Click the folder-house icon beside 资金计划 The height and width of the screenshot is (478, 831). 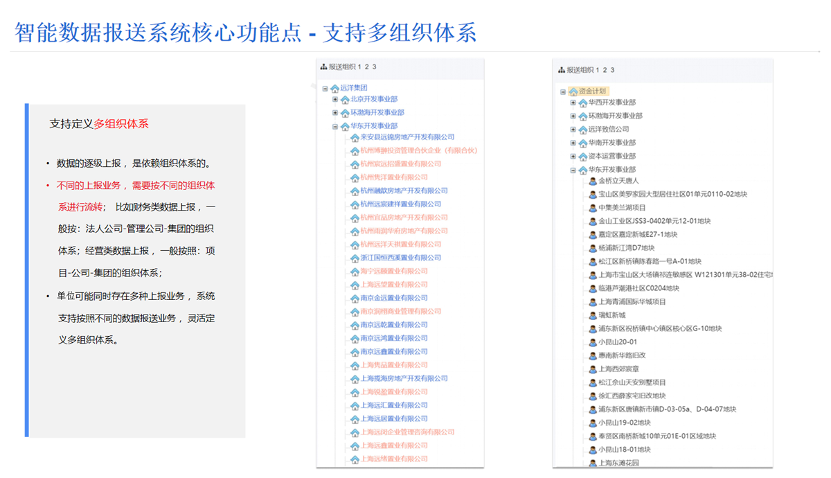click(x=573, y=91)
